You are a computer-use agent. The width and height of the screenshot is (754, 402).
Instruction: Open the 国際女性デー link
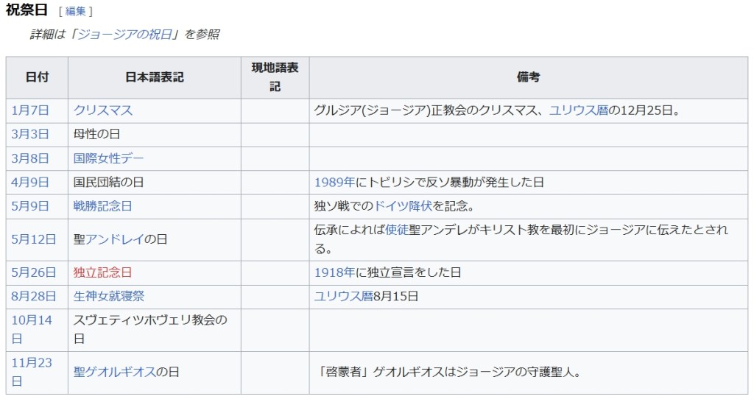click(109, 158)
